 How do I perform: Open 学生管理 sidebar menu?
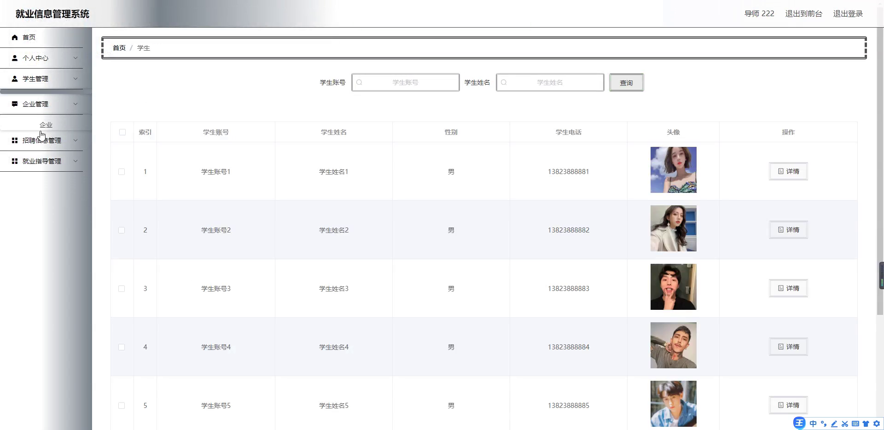[x=41, y=79]
